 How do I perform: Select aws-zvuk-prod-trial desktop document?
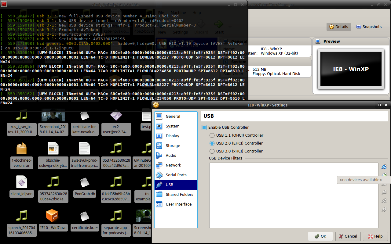click(85, 156)
